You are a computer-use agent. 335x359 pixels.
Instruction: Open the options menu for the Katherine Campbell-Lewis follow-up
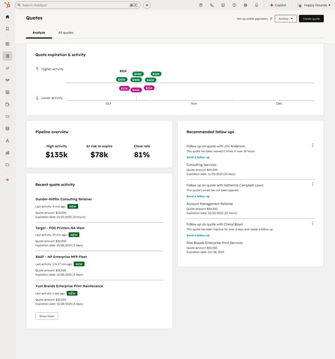[313, 184]
